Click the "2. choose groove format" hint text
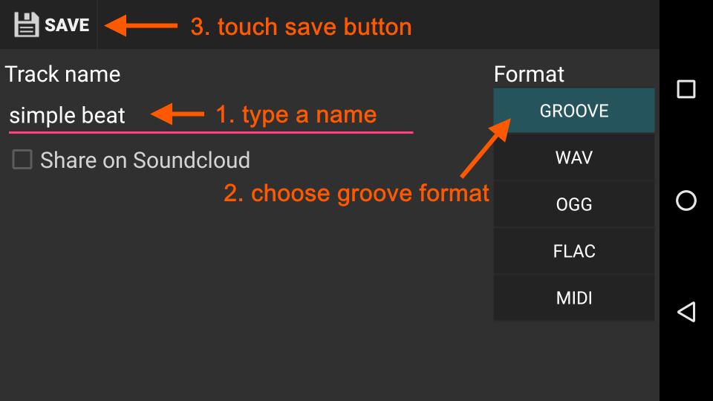The height and width of the screenshot is (401, 713). click(356, 193)
